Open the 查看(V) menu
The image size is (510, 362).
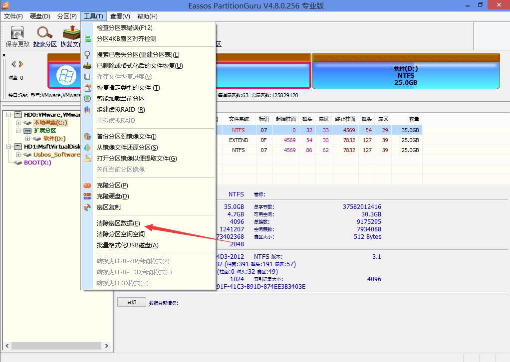(119, 16)
